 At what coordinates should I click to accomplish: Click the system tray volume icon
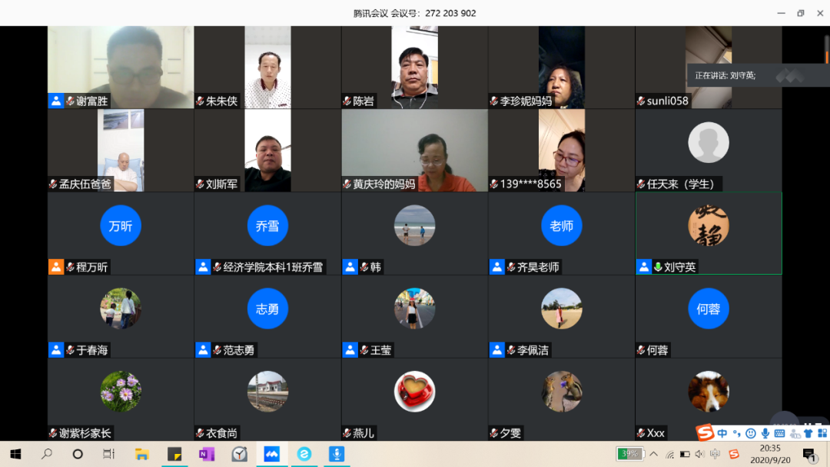click(x=699, y=454)
